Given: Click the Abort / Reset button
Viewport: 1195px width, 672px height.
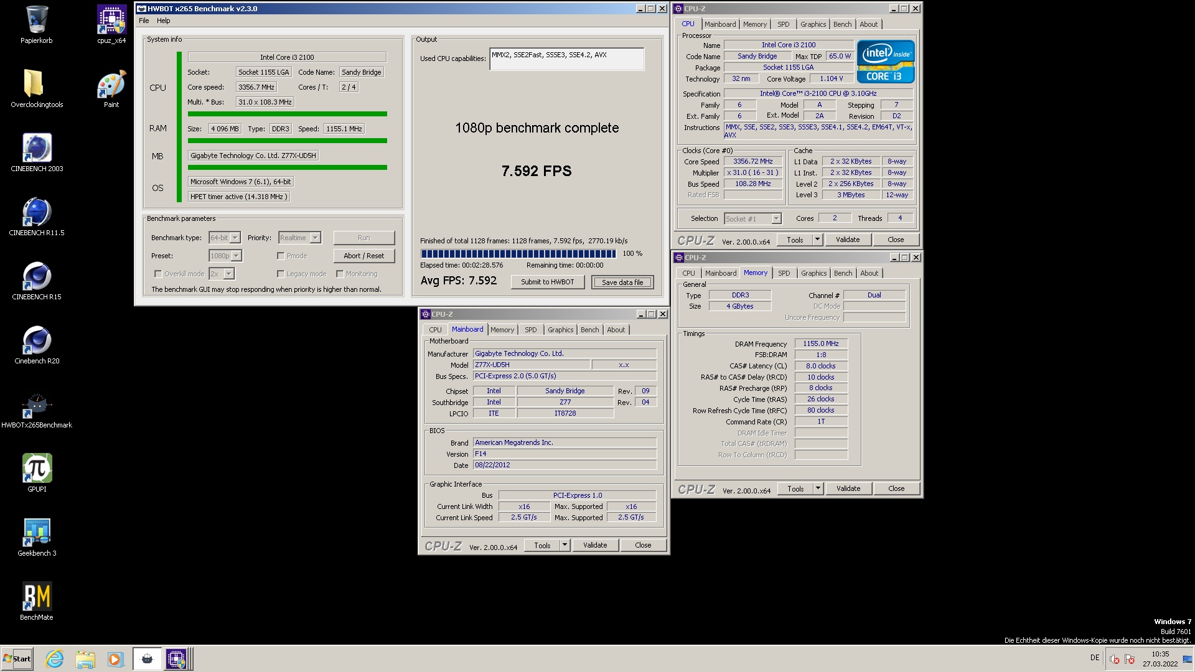Looking at the screenshot, I should click(x=364, y=256).
